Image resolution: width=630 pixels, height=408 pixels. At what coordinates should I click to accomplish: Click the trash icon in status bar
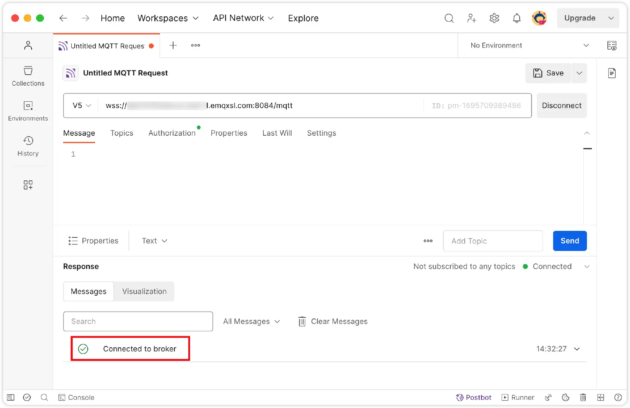[583, 397]
